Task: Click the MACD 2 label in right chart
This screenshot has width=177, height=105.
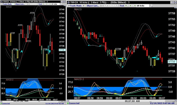Action: [79, 79]
